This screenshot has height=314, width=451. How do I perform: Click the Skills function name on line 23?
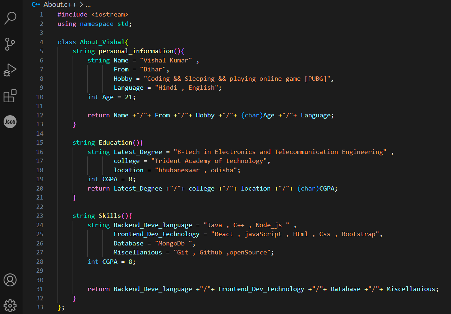110,216
